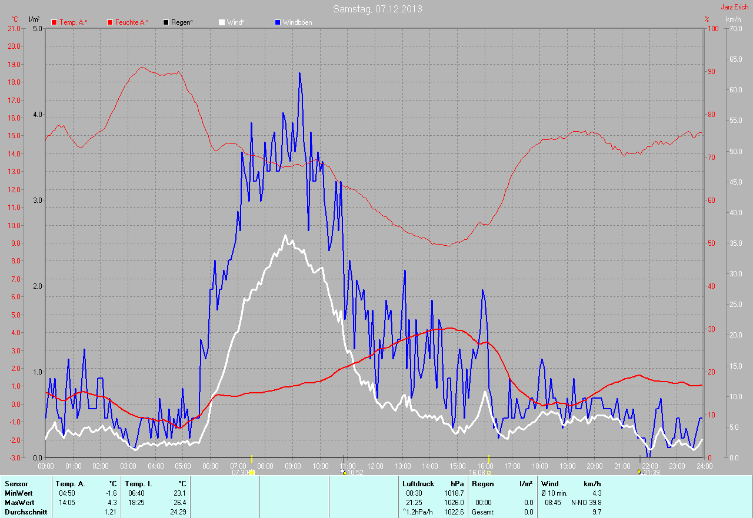Viewport: 753px width, 518px height.
Task: Click the MaxWert row label
Action: [19, 503]
